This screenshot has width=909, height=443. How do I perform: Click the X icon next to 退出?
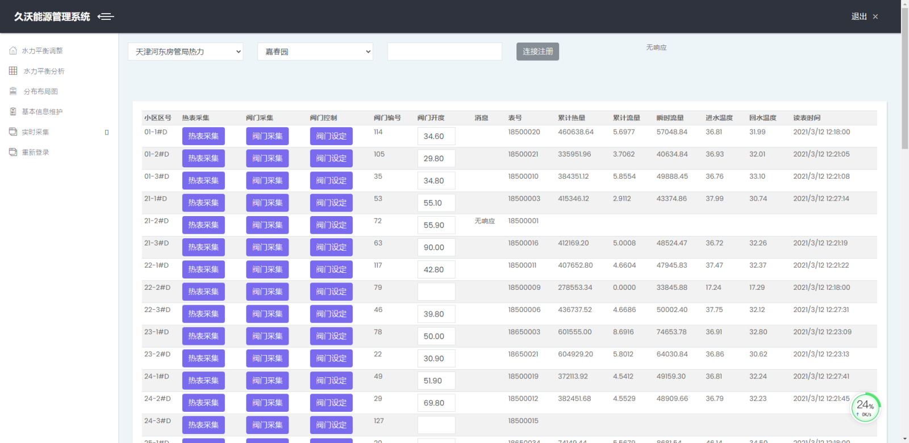[x=875, y=16]
